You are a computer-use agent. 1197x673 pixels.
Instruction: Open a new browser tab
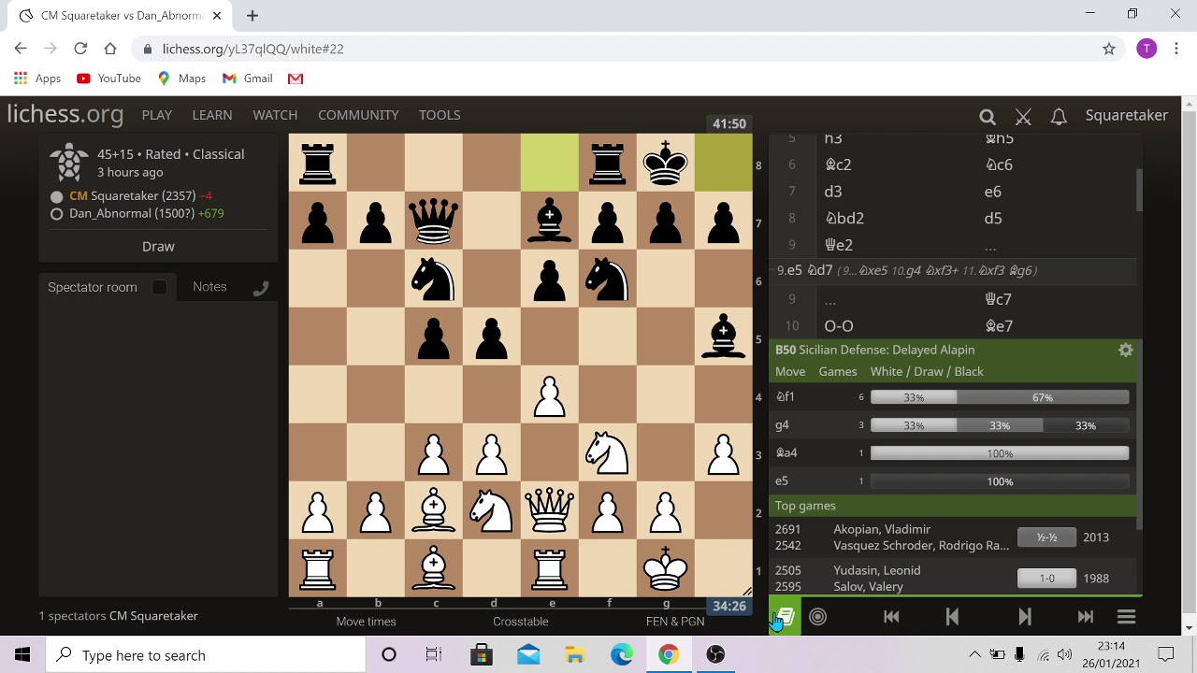[x=252, y=15]
